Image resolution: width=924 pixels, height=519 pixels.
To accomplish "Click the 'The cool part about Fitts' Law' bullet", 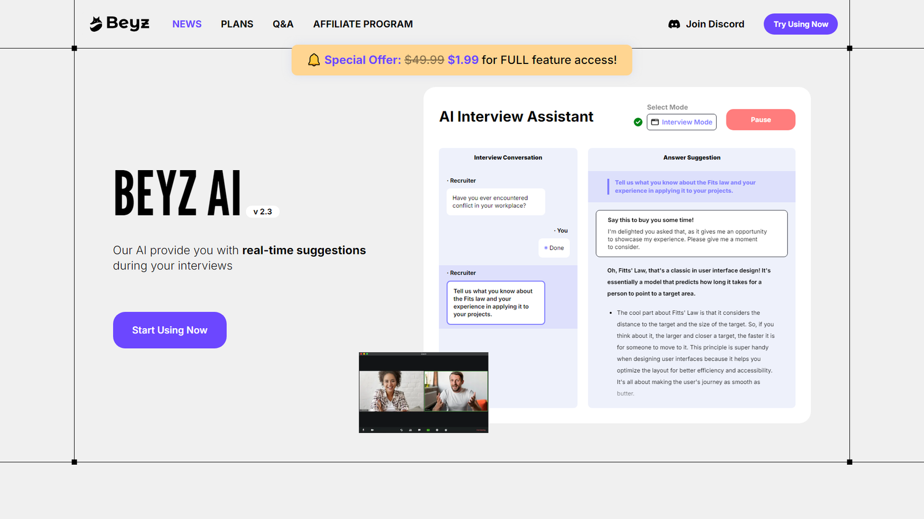I will pyautogui.click(x=695, y=353).
